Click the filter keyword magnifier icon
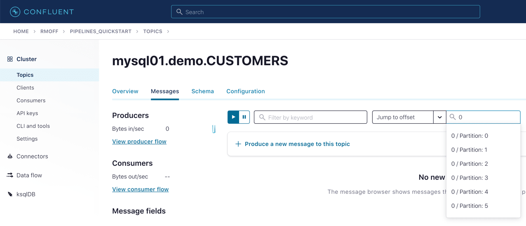Screen dimensions: 526x226 point(262,117)
